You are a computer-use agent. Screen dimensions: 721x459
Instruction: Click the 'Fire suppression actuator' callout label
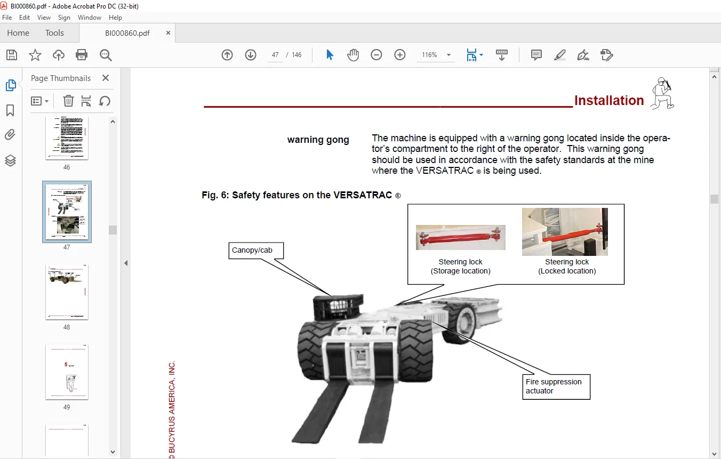(x=557, y=386)
